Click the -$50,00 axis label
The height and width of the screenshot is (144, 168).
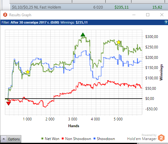151,109
